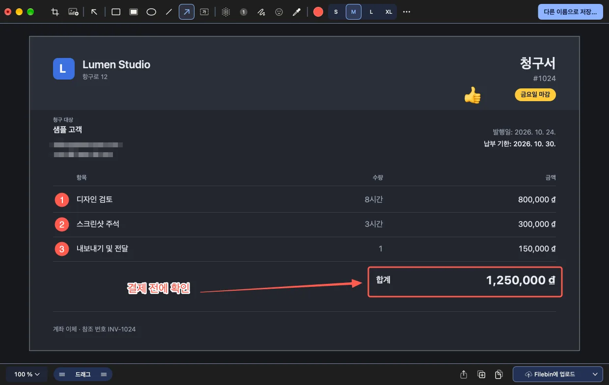The height and width of the screenshot is (385, 609).
Task: Click the Lumen Studio company name
Action: click(116, 64)
